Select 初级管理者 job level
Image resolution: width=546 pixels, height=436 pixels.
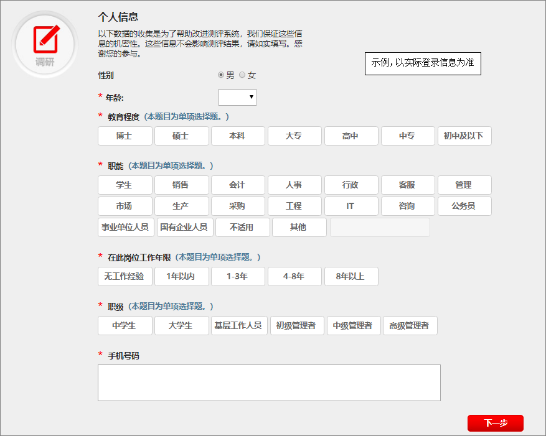(298, 325)
